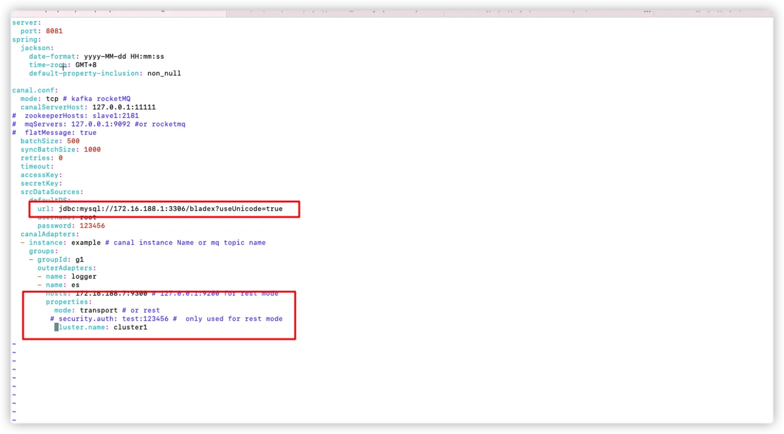Click commented security.auth test:123456 line
The height and width of the screenshot is (434, 784).
coord(166,319)
